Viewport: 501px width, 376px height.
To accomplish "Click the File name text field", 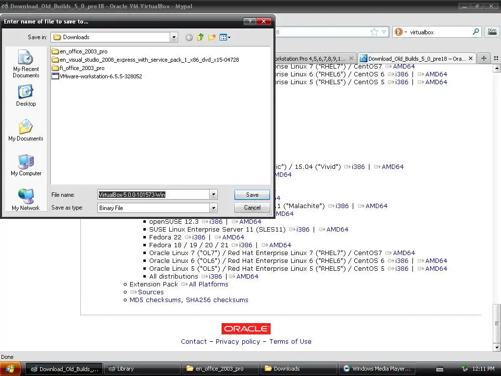I will tap(153, 195).
